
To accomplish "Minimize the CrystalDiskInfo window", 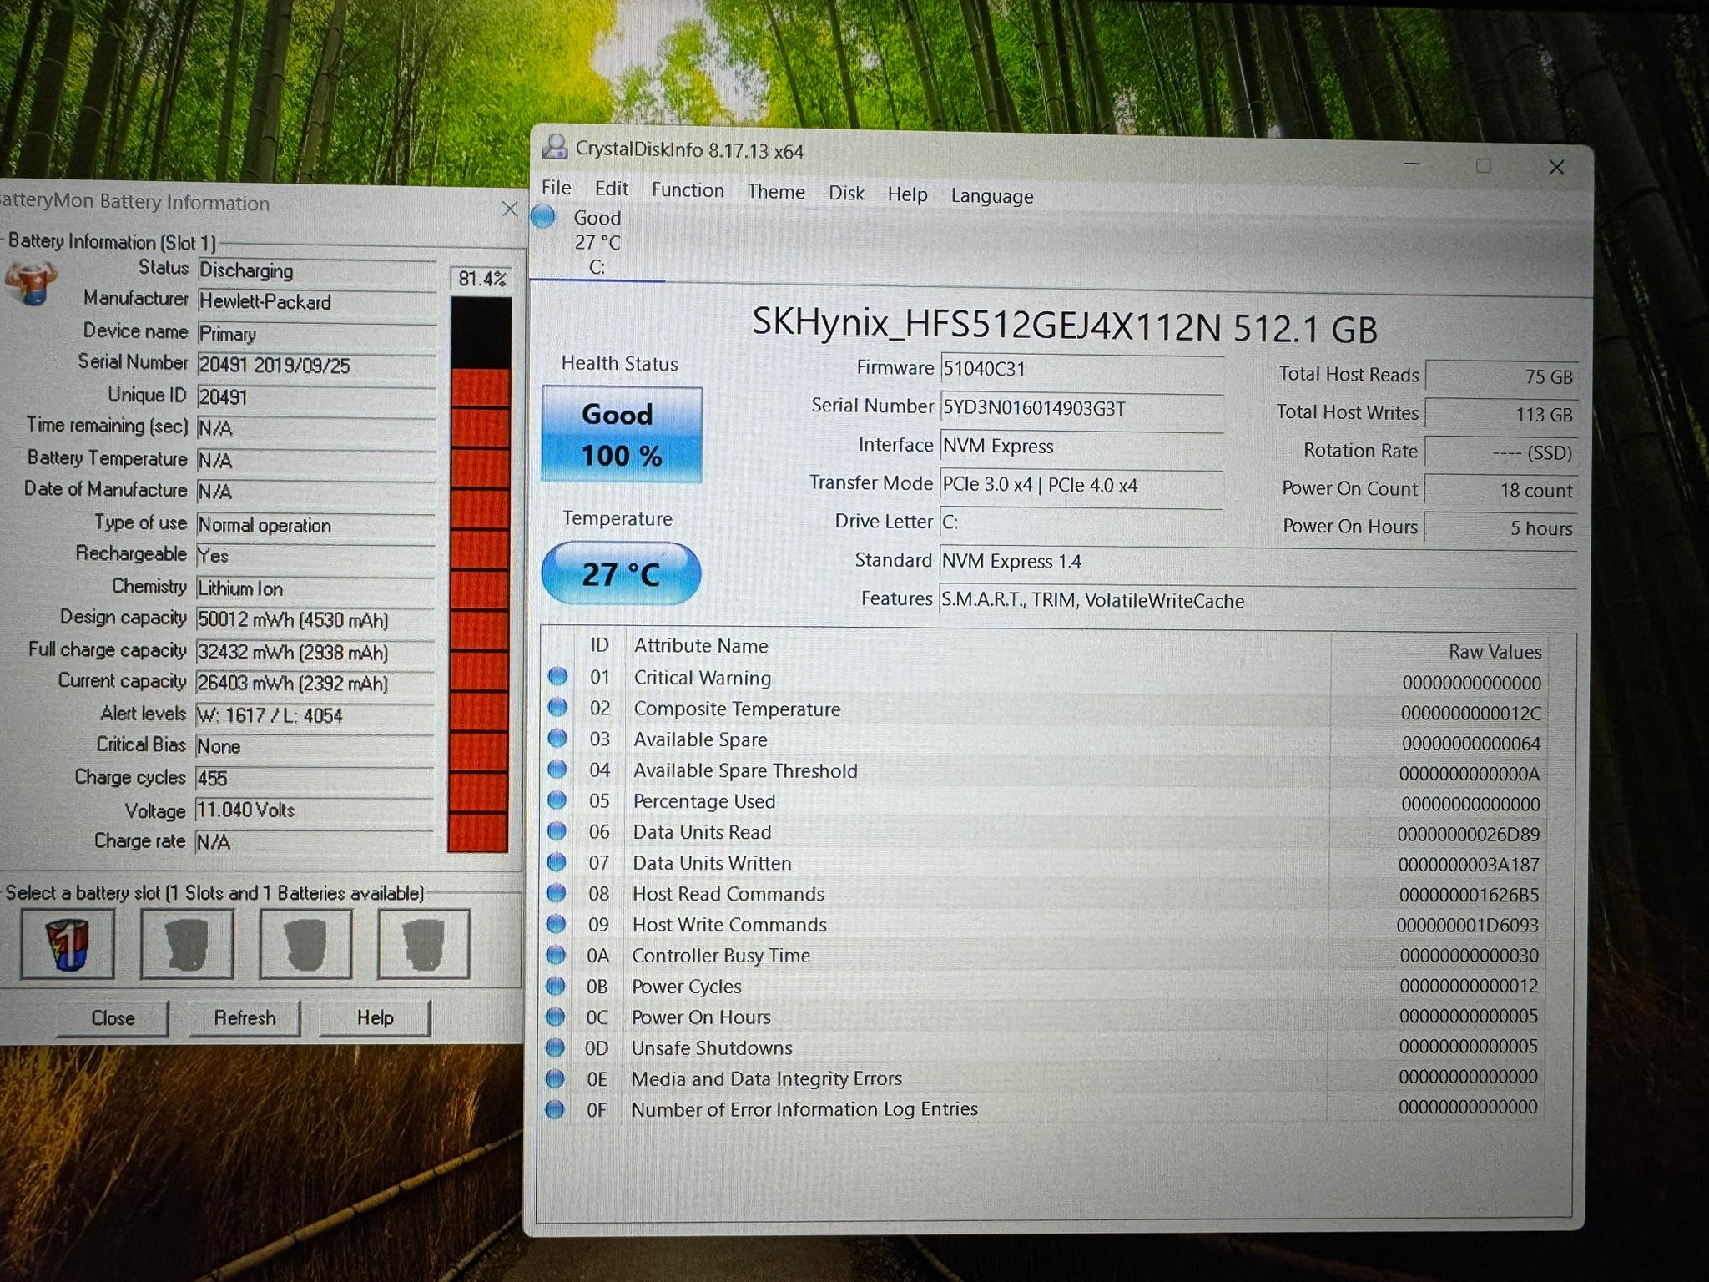I will click(x=1412, y=164).
